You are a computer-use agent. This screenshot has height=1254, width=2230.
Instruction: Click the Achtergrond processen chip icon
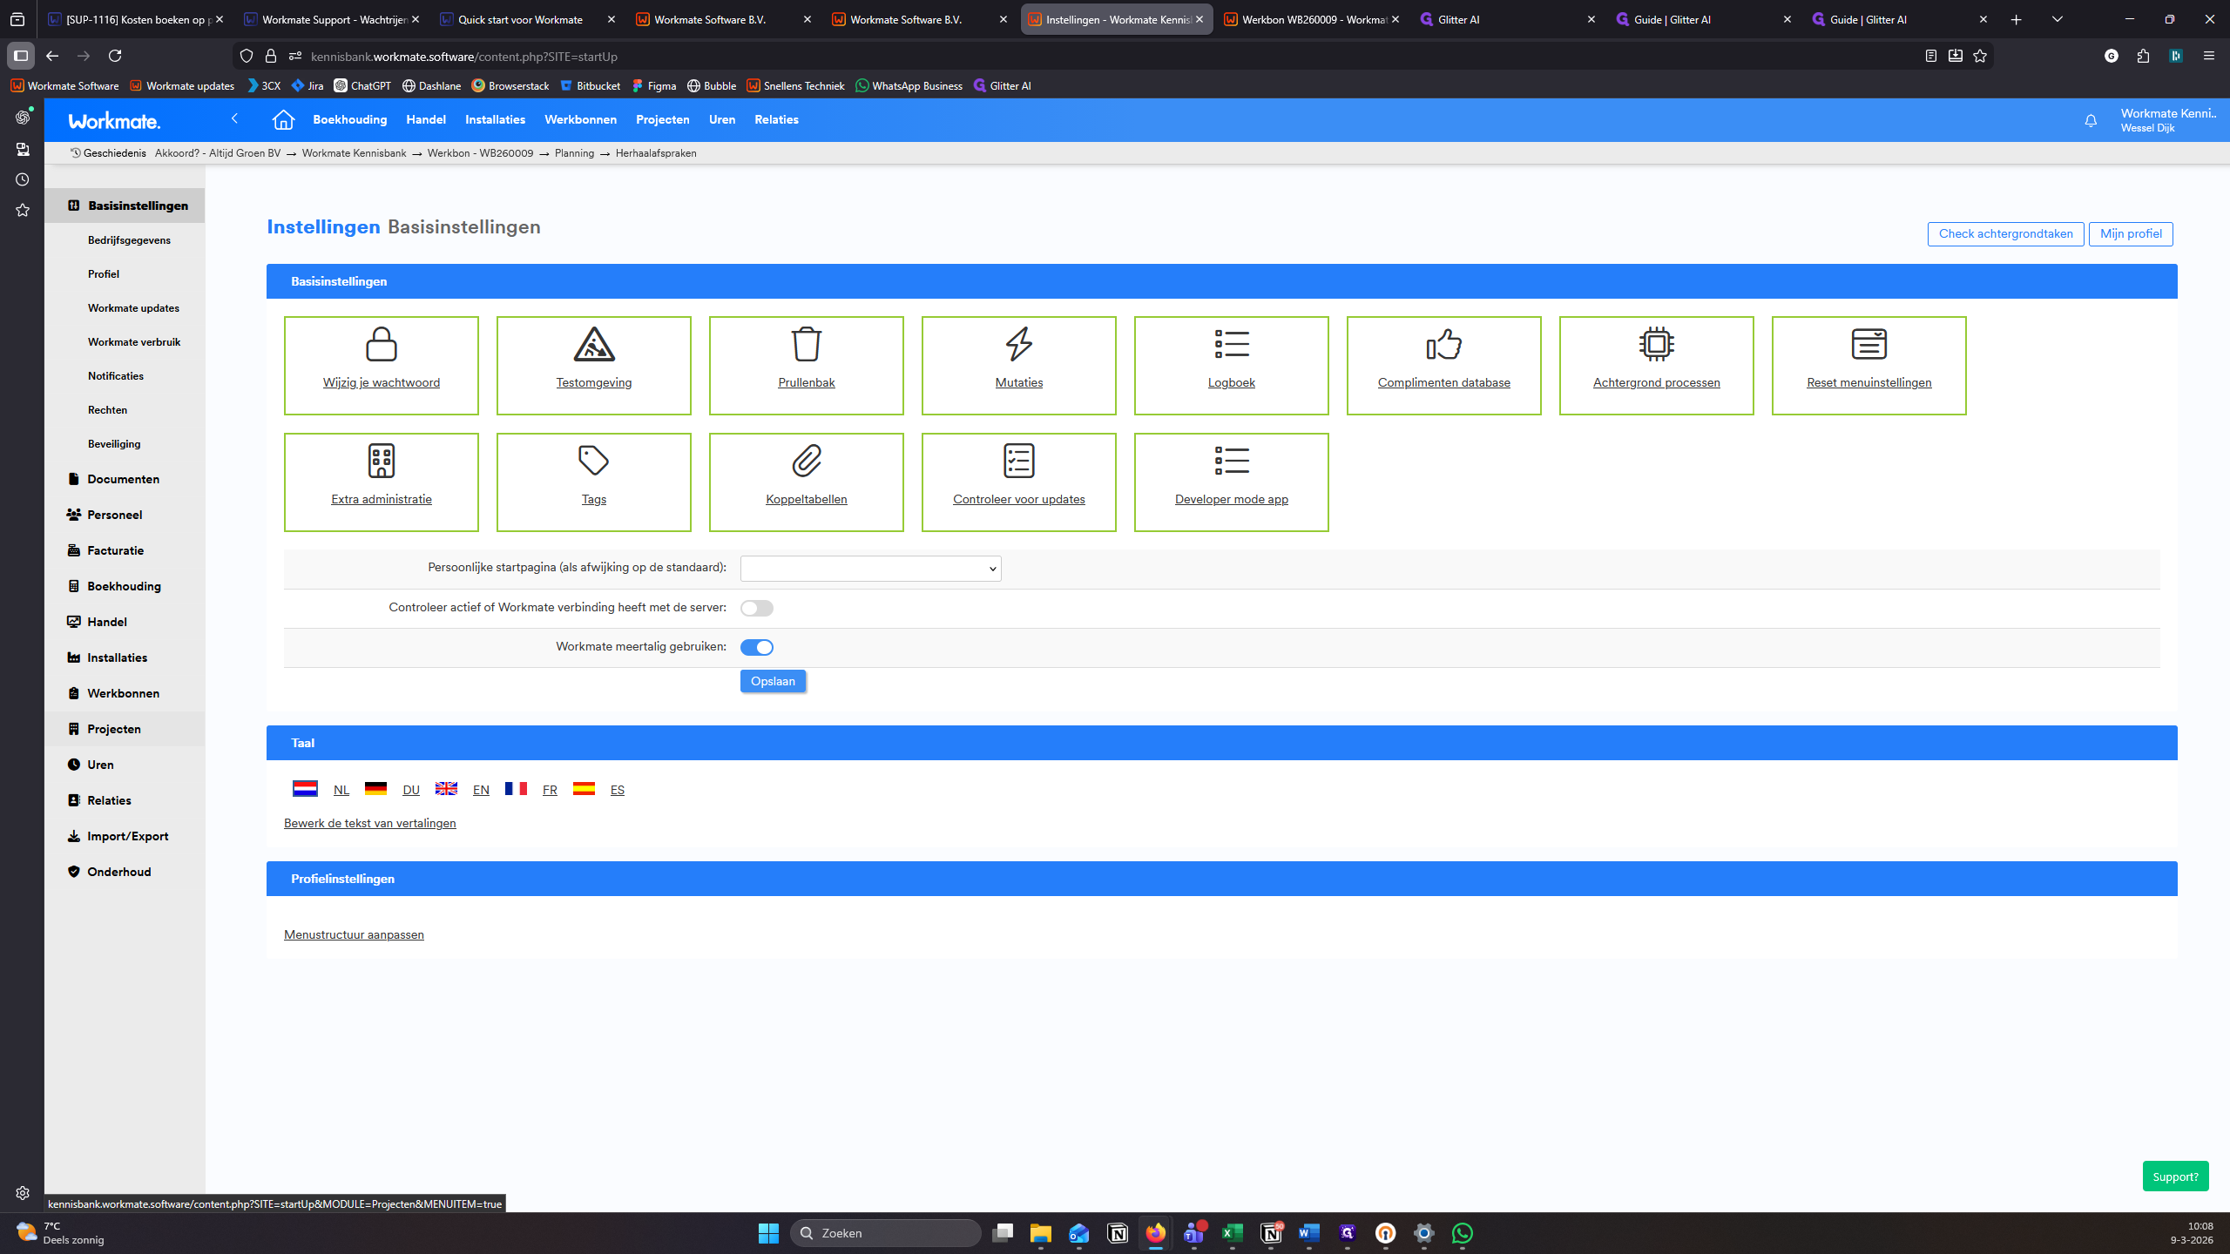[x=1656, y=345]
